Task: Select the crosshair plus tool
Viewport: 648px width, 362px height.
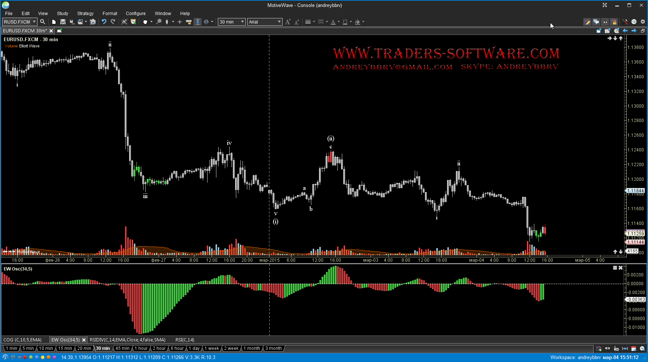Action: coord(180,22)
